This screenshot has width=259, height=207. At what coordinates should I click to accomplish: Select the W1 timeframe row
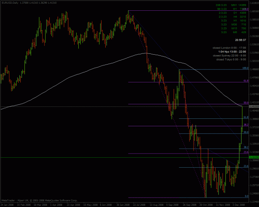click(x=231, y=9)
